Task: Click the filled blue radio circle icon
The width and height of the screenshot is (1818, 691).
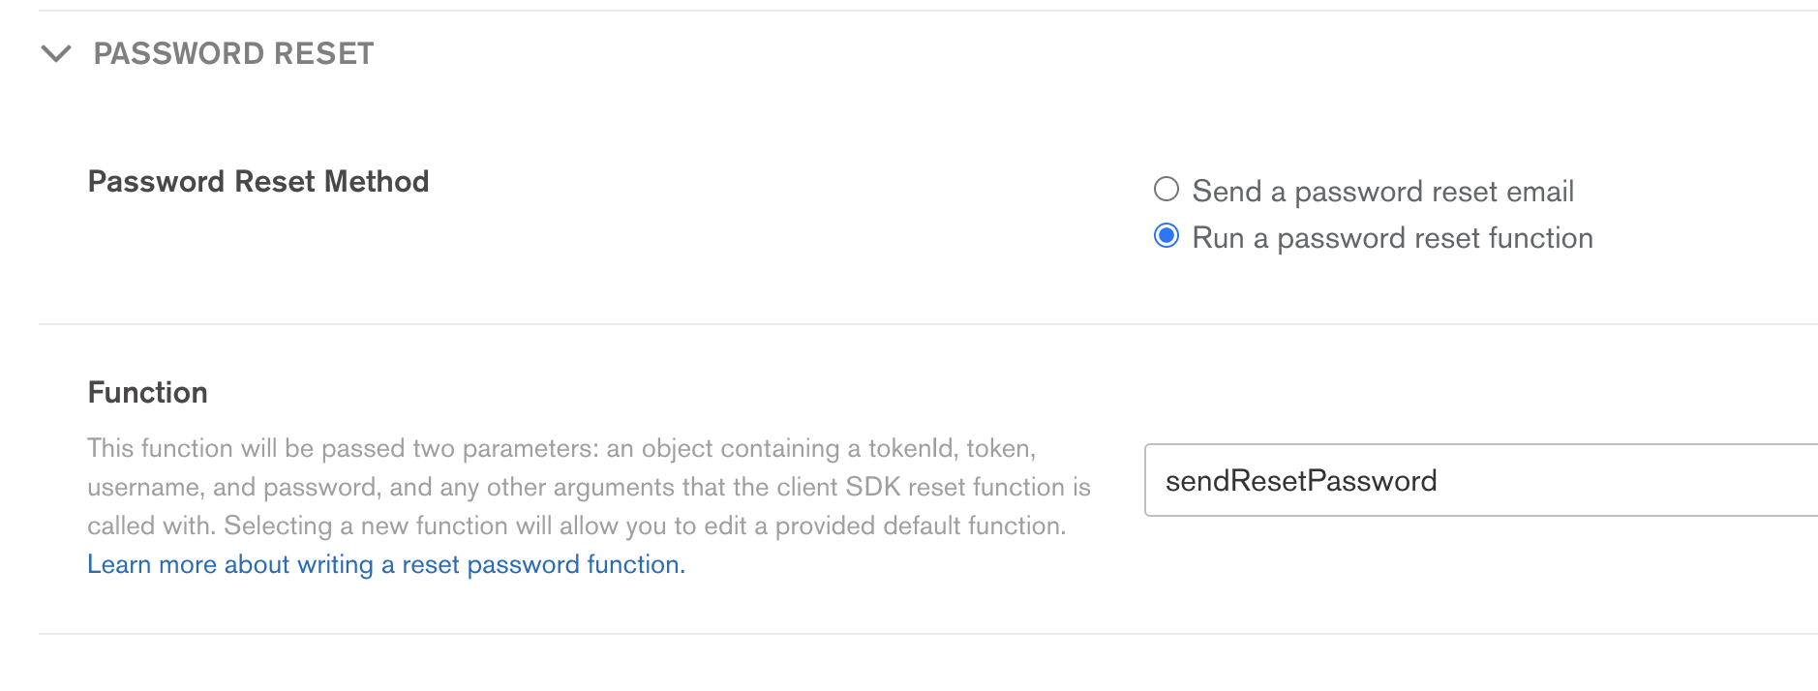Action: tap(1167, 236)
